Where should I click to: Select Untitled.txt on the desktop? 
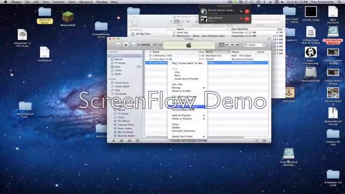click(x=44, y=54)
